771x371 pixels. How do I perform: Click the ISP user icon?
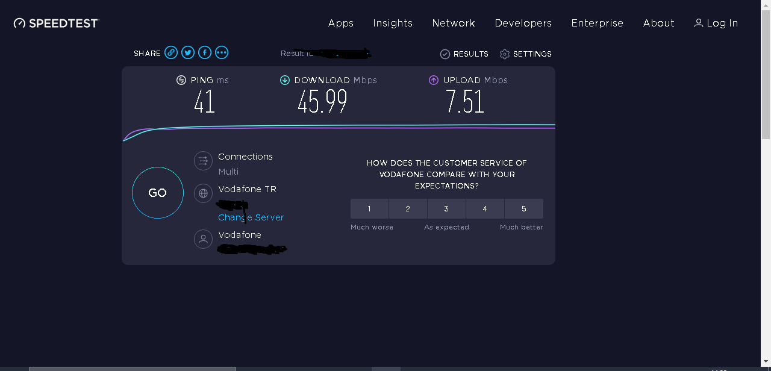[203, 239]
